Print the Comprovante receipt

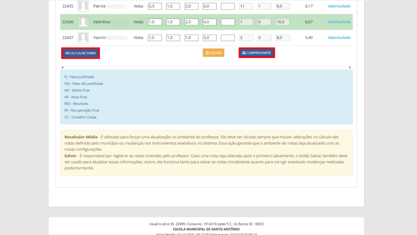coord(257,53)
